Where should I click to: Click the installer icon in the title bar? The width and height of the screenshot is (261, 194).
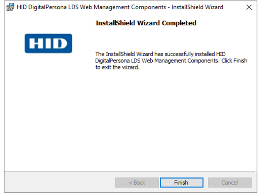pyautogui.click(x=11, y=7)
